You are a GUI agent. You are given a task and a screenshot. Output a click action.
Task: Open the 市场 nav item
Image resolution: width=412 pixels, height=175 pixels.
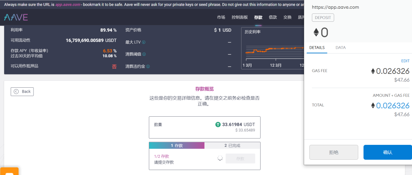click(x=221, y=17)
